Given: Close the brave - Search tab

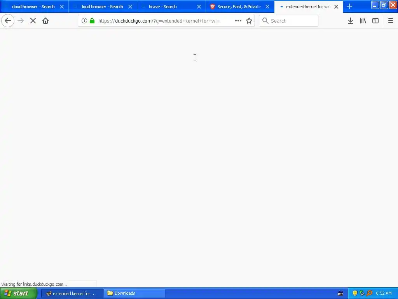Looking at the screenshot, I should (199, 7).
